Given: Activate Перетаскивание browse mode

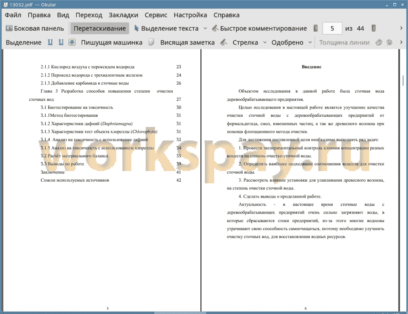Looking at the screenshot, I should tap(100, 29).
